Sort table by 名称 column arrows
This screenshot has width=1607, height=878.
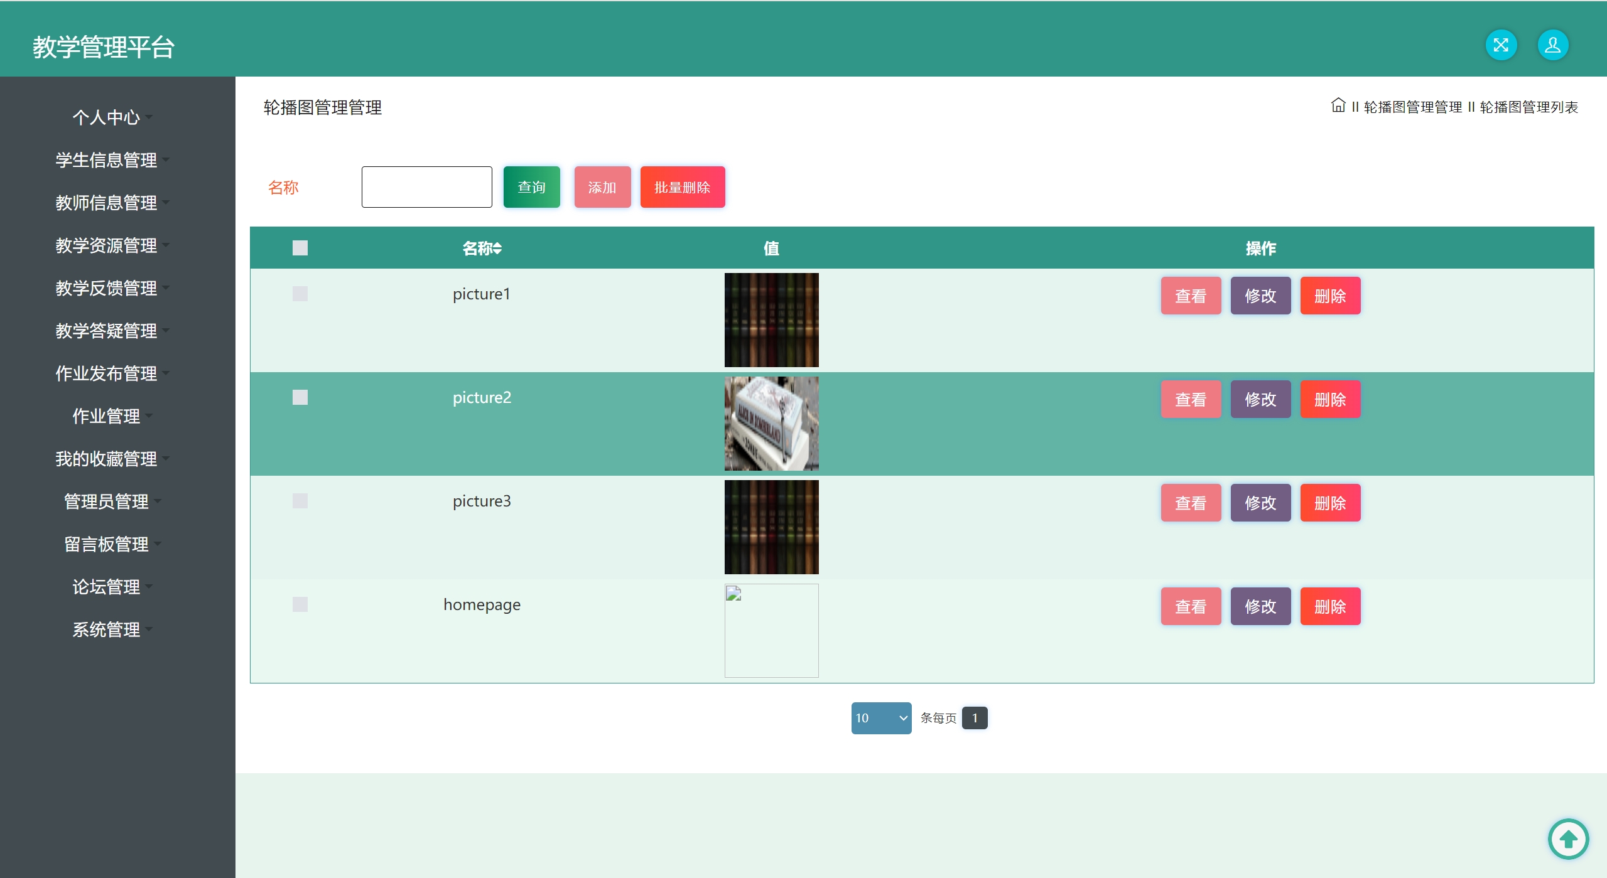[497, 249]
